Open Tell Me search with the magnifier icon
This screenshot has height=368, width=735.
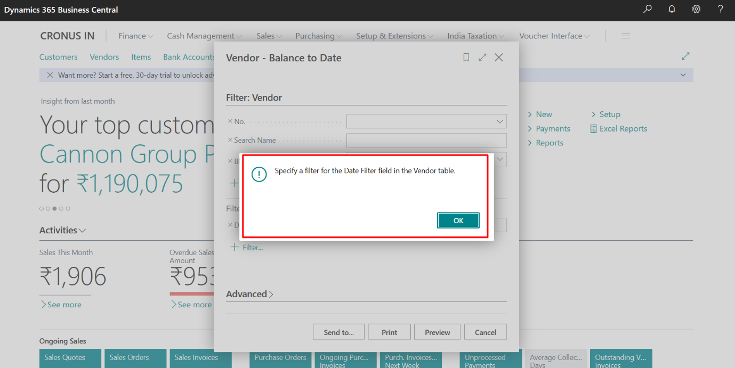[647, 9]
